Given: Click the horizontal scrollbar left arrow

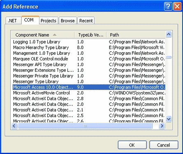Looking at the screenshot, I should (14, 126).
